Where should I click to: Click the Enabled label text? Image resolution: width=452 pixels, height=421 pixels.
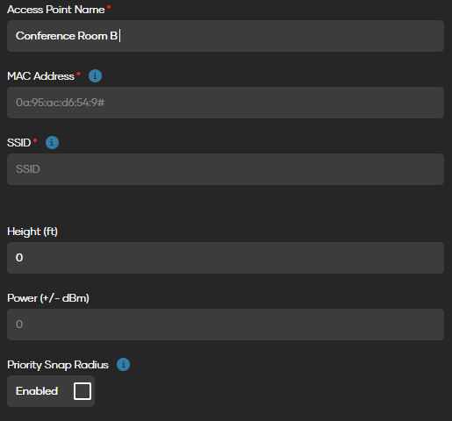click(x=37, y=391)
